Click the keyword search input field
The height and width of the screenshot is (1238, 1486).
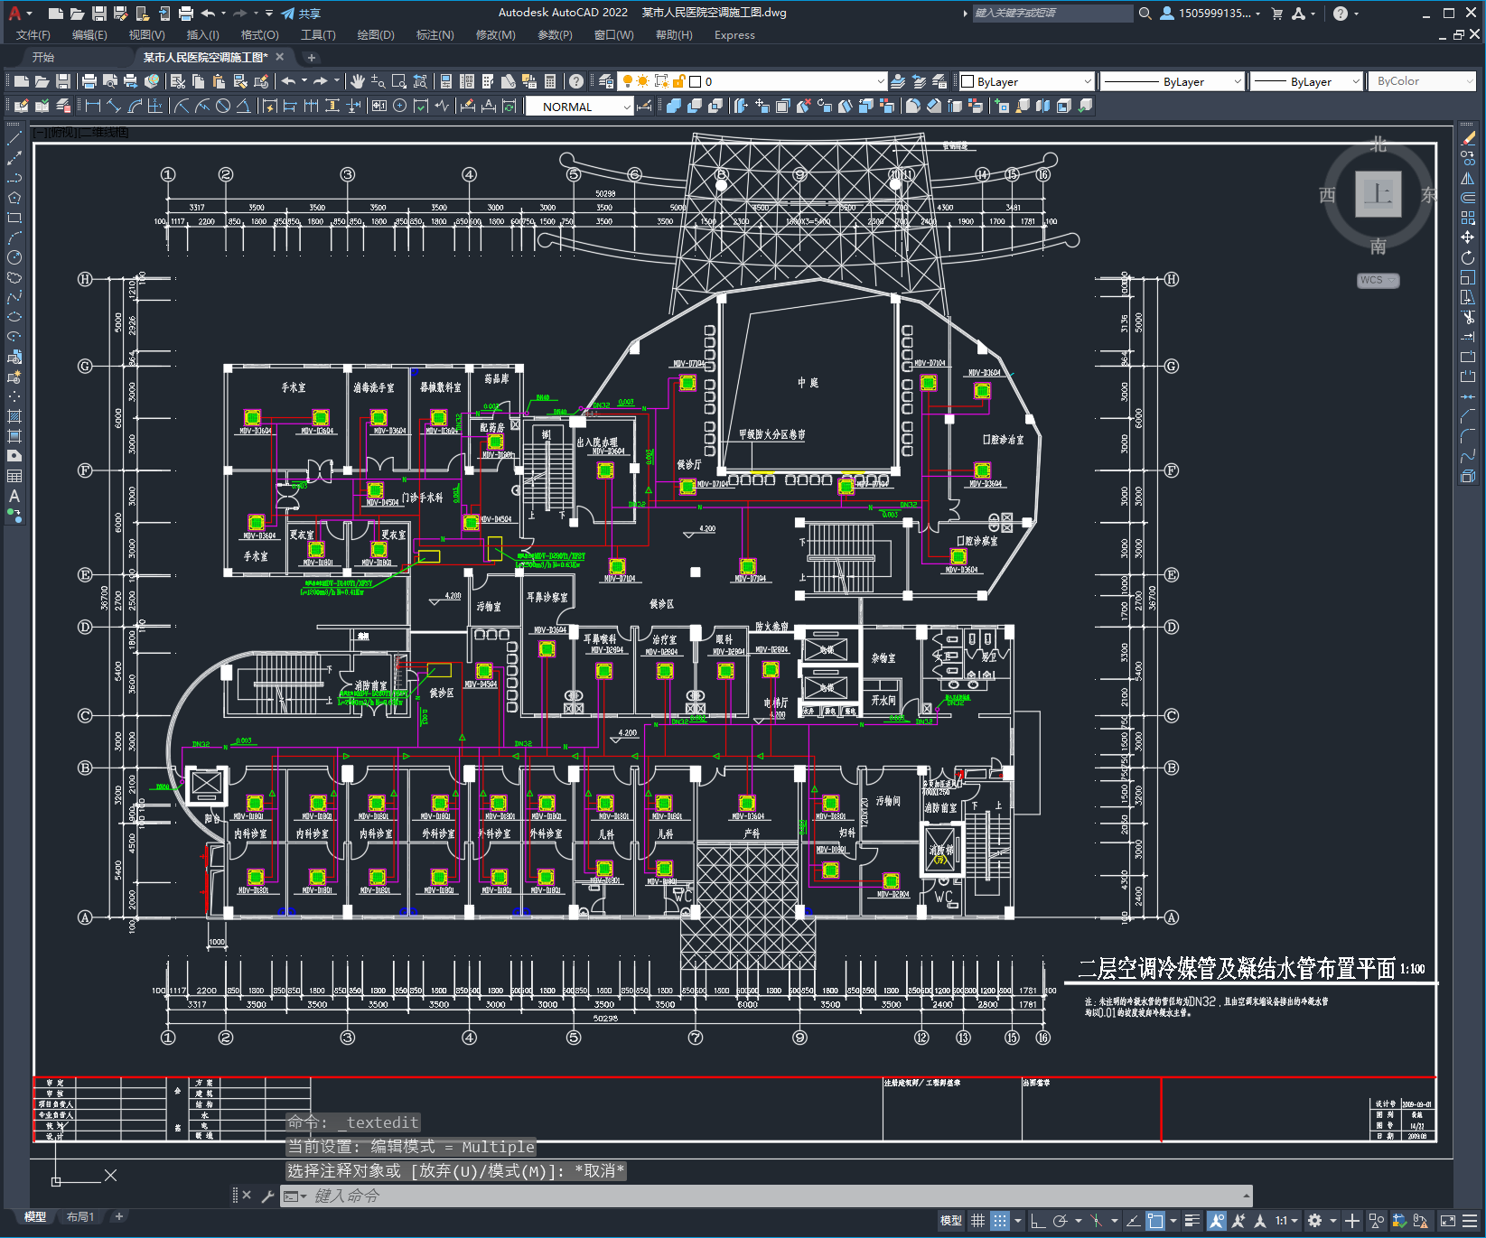[1052, 14]
